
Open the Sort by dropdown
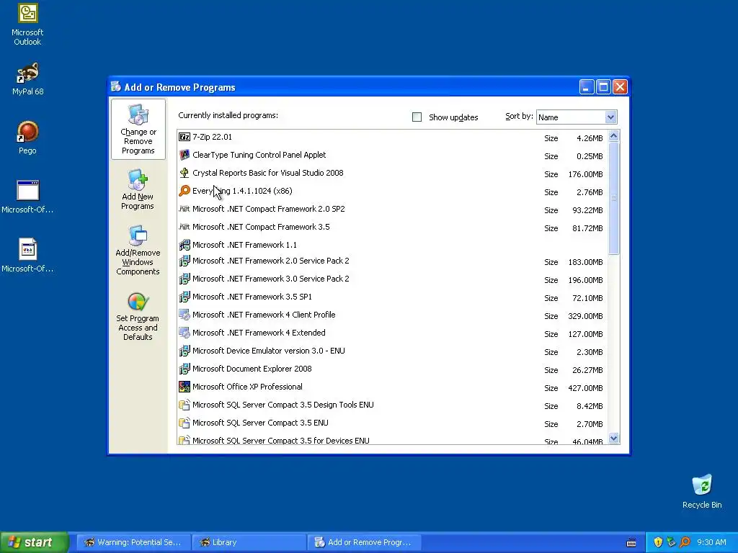610,117
